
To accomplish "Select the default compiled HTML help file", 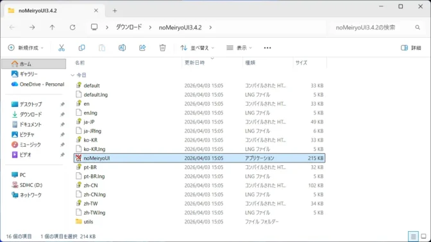I will coord(199,86).
